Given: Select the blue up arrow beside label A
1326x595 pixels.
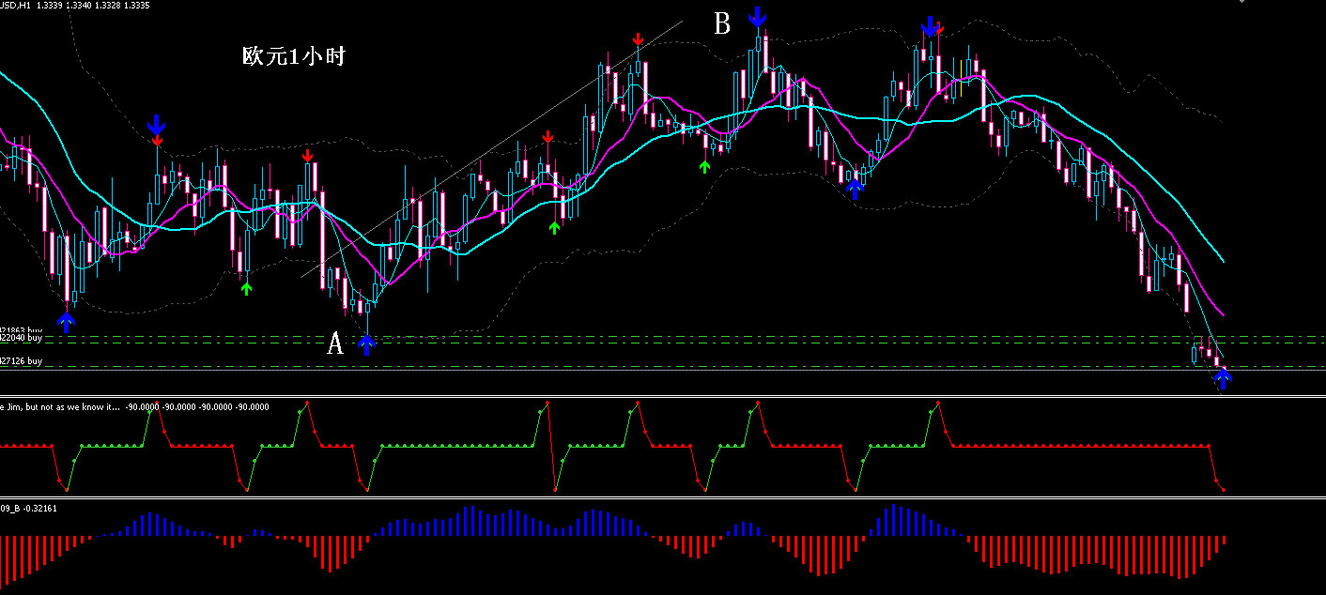Looking at the screenshot, I should tap(367, 344).
